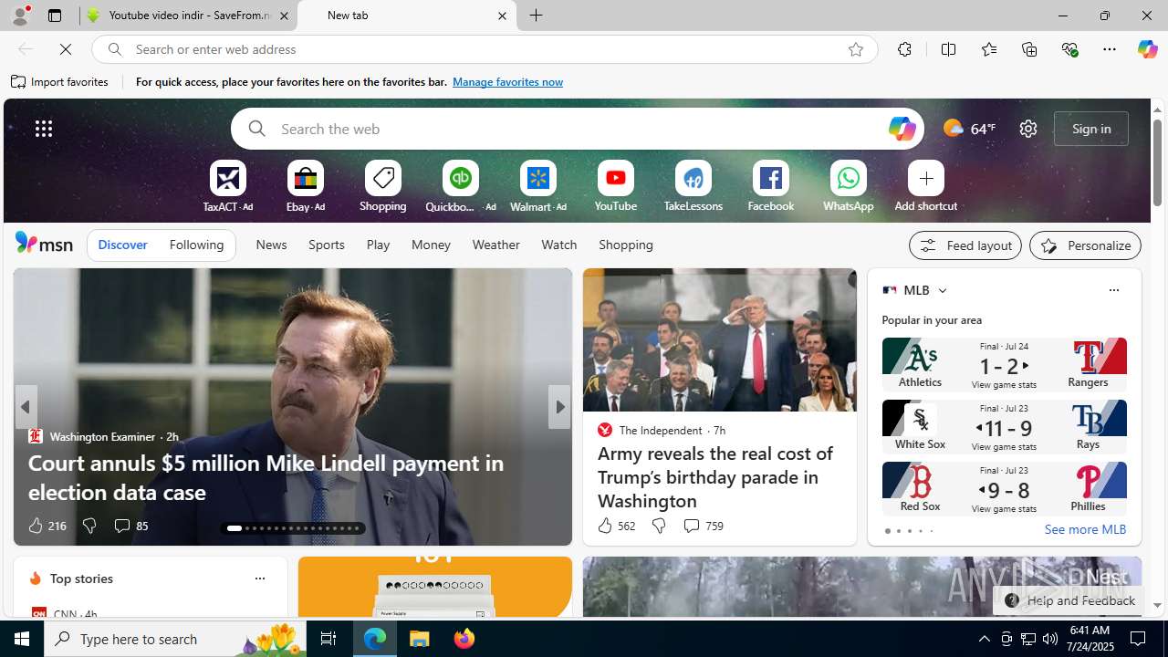The height and width of the screenshot is (657, 1168).
Task: Open the Favorites star-list icon
Action: coord(988,49)
